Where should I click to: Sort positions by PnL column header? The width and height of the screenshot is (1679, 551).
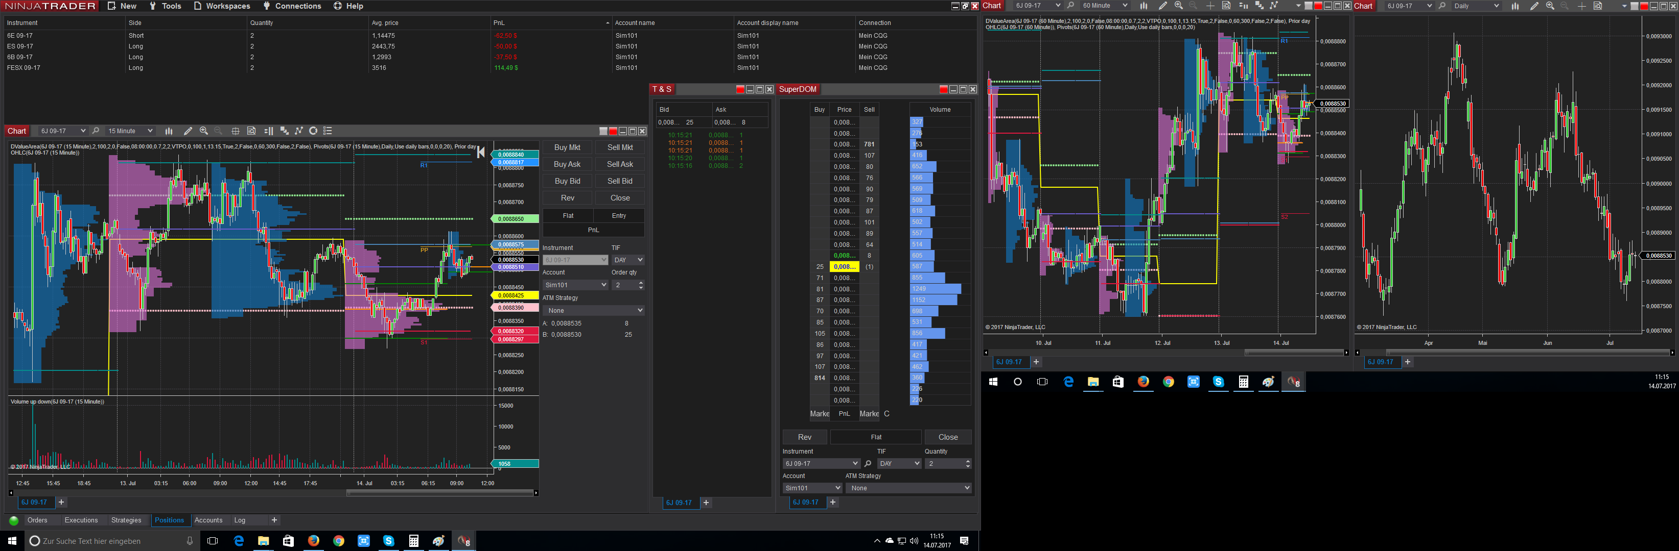coord(551,23)
